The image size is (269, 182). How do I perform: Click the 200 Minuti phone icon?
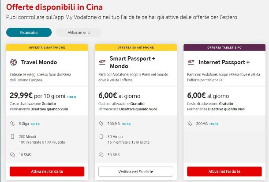12,137
